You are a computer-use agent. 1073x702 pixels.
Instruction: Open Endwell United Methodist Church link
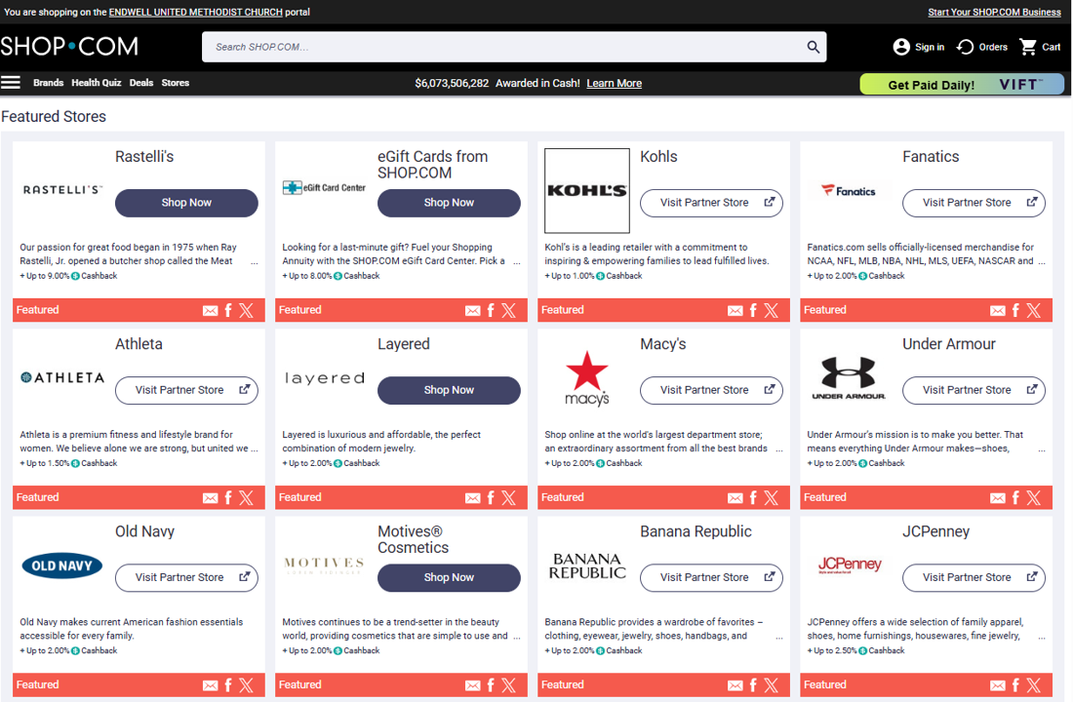196,13
